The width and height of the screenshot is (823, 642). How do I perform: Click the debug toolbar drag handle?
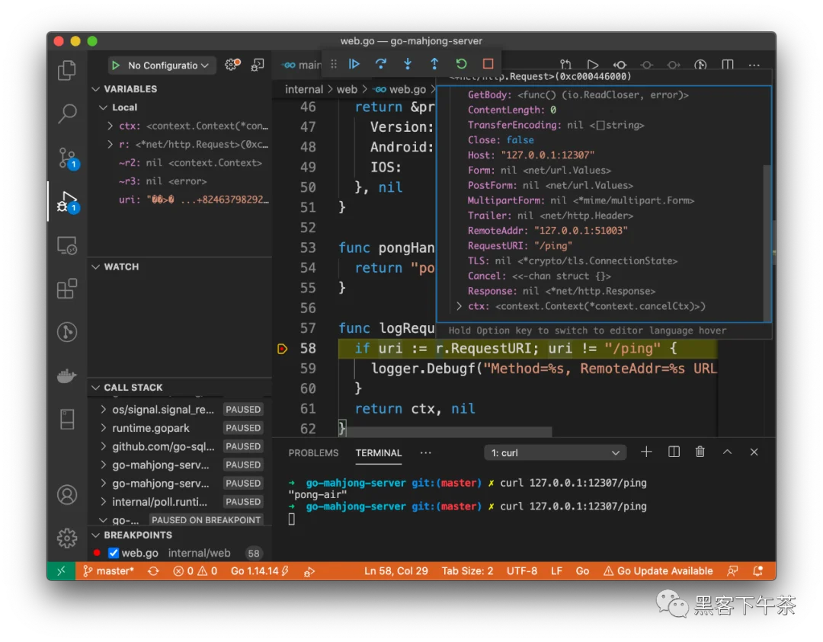tap(334, 64)
